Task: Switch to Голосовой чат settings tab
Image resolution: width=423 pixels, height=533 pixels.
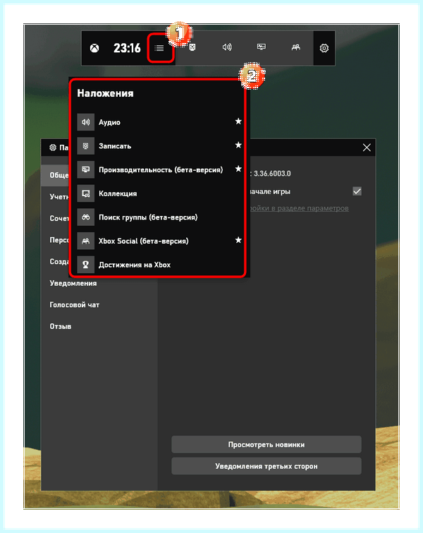Action: (74, 305)
